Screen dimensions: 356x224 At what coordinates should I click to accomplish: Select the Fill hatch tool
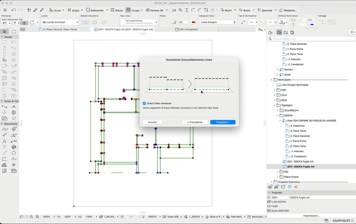4,165
